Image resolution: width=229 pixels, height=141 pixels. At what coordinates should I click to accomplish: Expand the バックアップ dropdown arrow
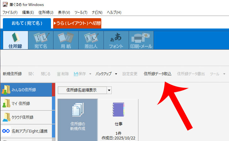point(116,74)
